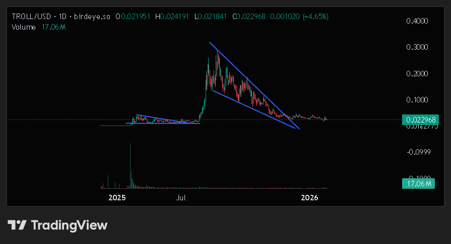Click the 0.1000 price axis label
The image size is (451, 244).
pyautogui.click(x=417, y=100)
